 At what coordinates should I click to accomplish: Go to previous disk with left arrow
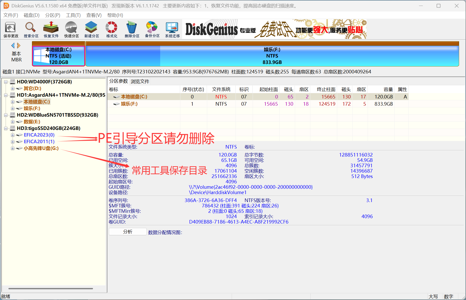(13, 46)
